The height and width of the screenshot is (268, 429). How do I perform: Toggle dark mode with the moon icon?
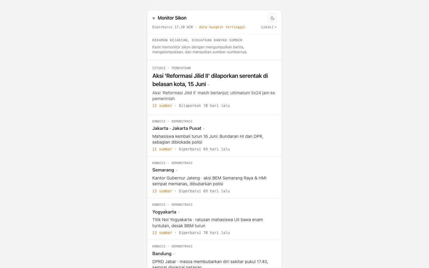coord(272,18)
